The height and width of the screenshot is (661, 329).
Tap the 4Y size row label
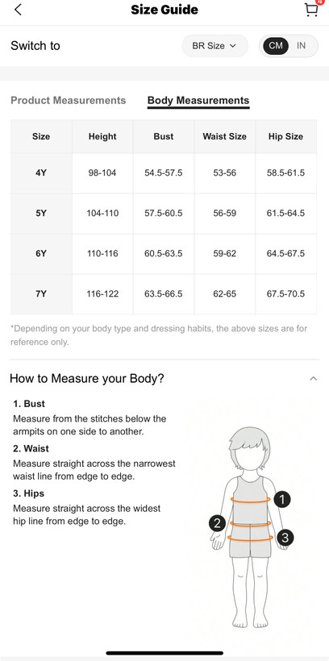coord(41,173)
